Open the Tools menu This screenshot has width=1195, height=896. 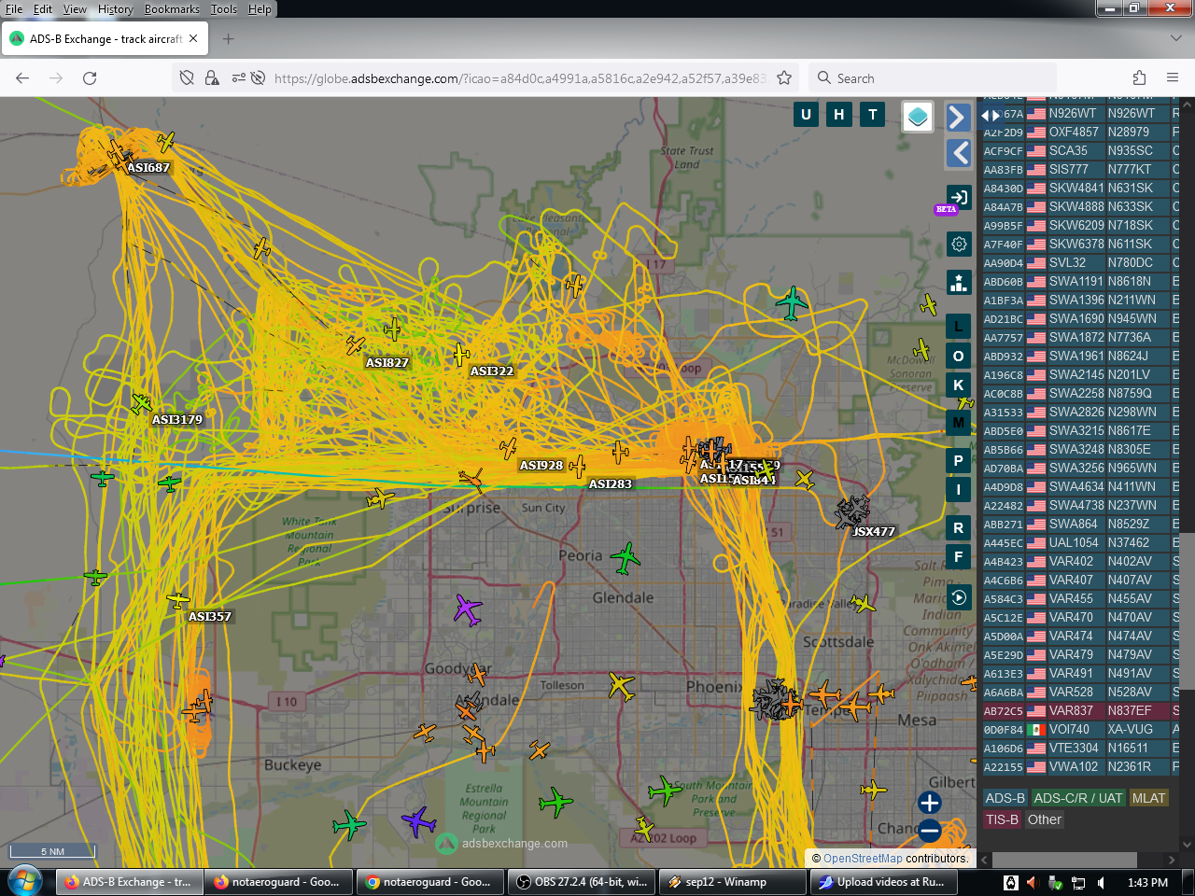tap(224, 9)
